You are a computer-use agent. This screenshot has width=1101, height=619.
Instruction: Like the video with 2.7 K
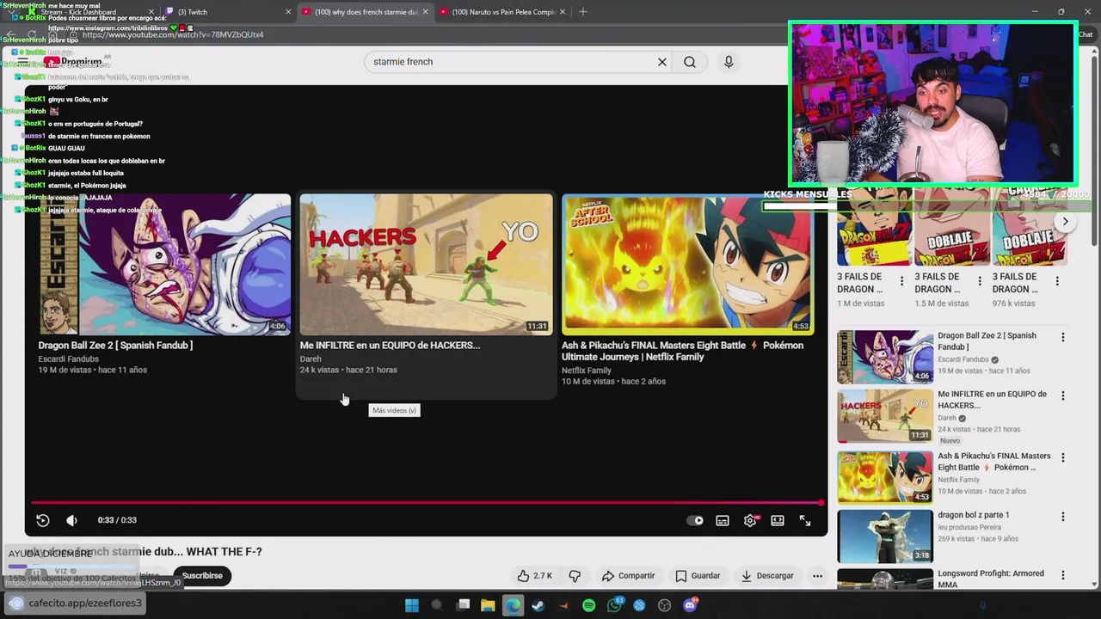[534, 576]
